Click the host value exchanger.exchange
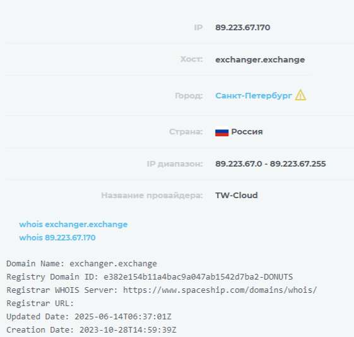 pos(260,60)
